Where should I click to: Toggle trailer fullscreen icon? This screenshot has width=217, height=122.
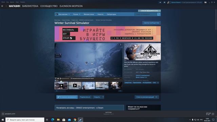tap(121, 79)
